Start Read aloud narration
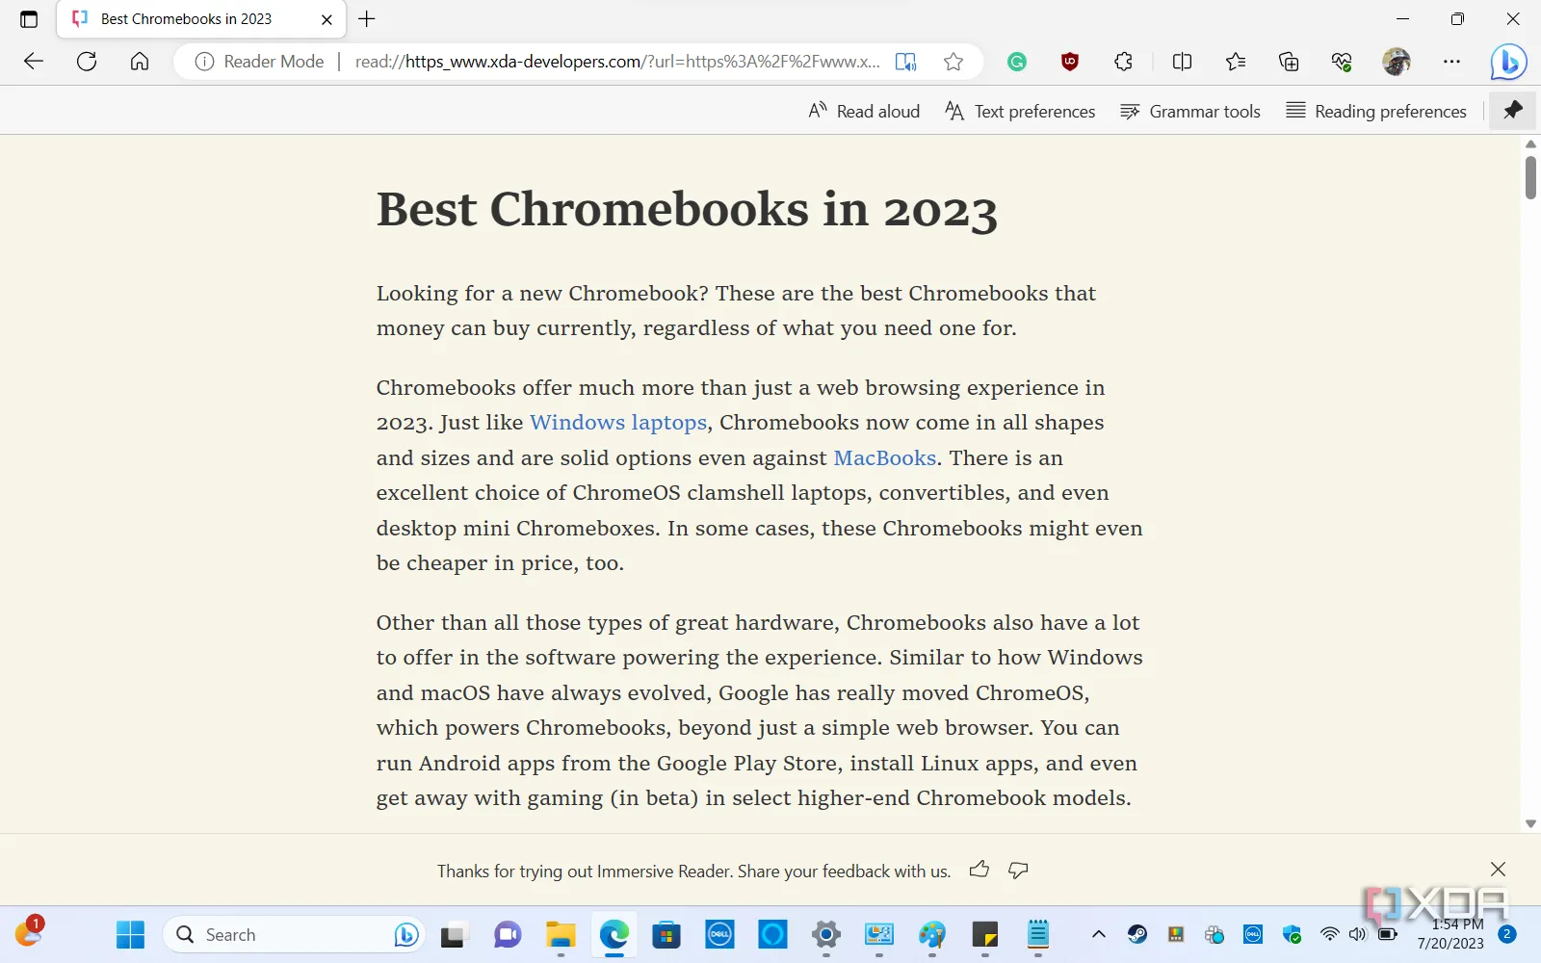Screen dimensions: 1541x963 tap(864, 112)
